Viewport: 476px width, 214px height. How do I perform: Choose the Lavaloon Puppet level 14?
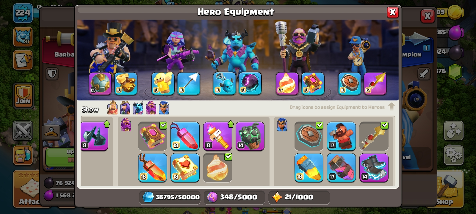click(x=250, y=136)
